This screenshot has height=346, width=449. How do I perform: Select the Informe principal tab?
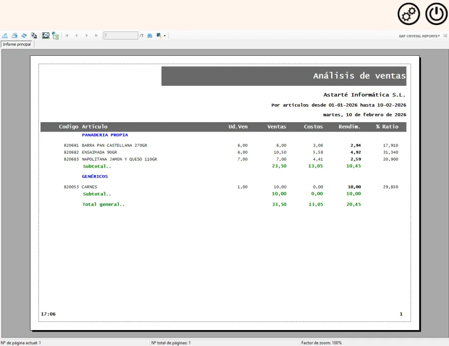pos(17,44)
